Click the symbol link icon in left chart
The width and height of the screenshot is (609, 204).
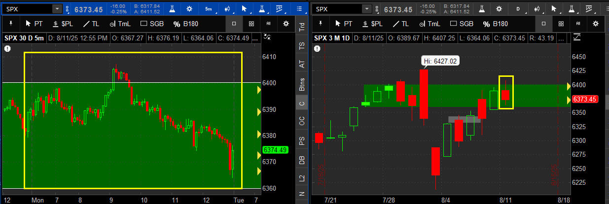coord(68,9)
